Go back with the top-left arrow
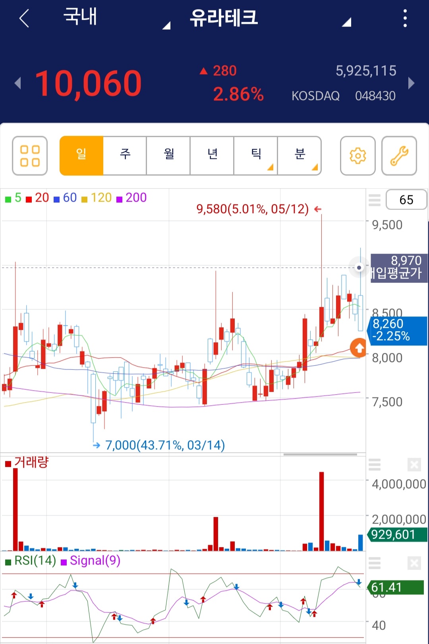 click(x=24, y=18)
